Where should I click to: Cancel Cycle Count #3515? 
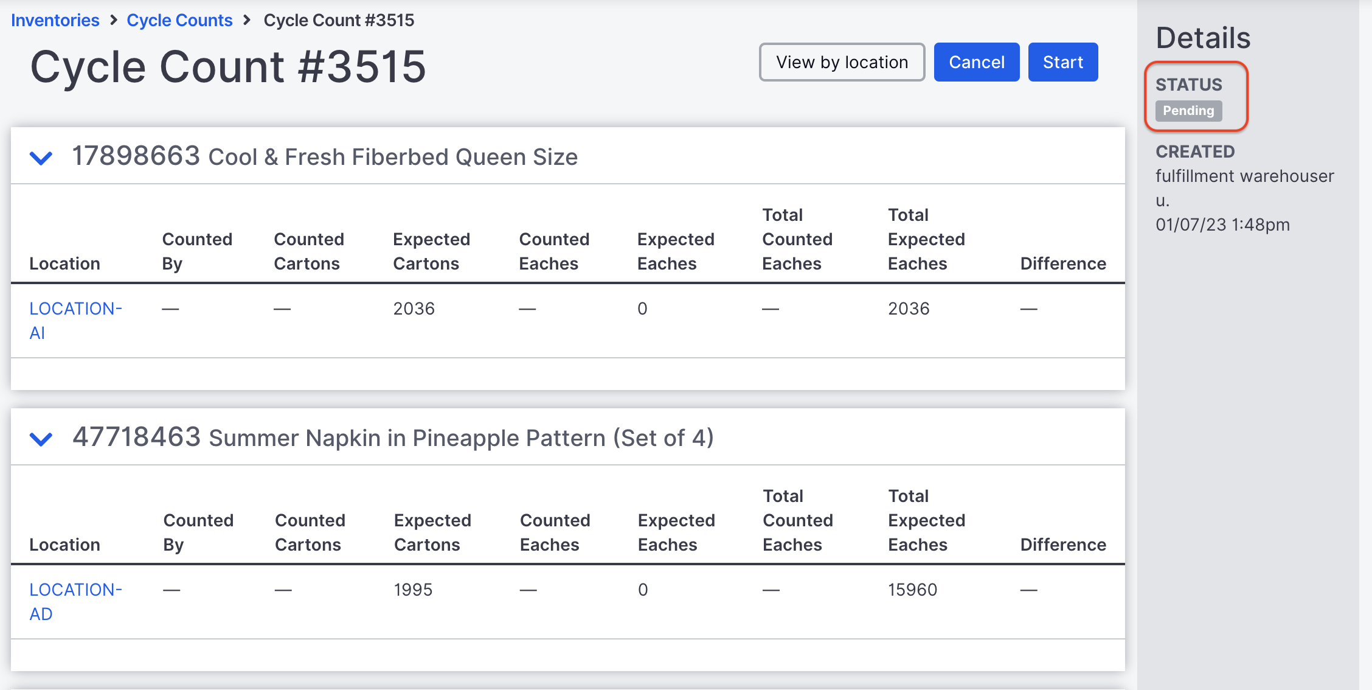click(976, 61)
